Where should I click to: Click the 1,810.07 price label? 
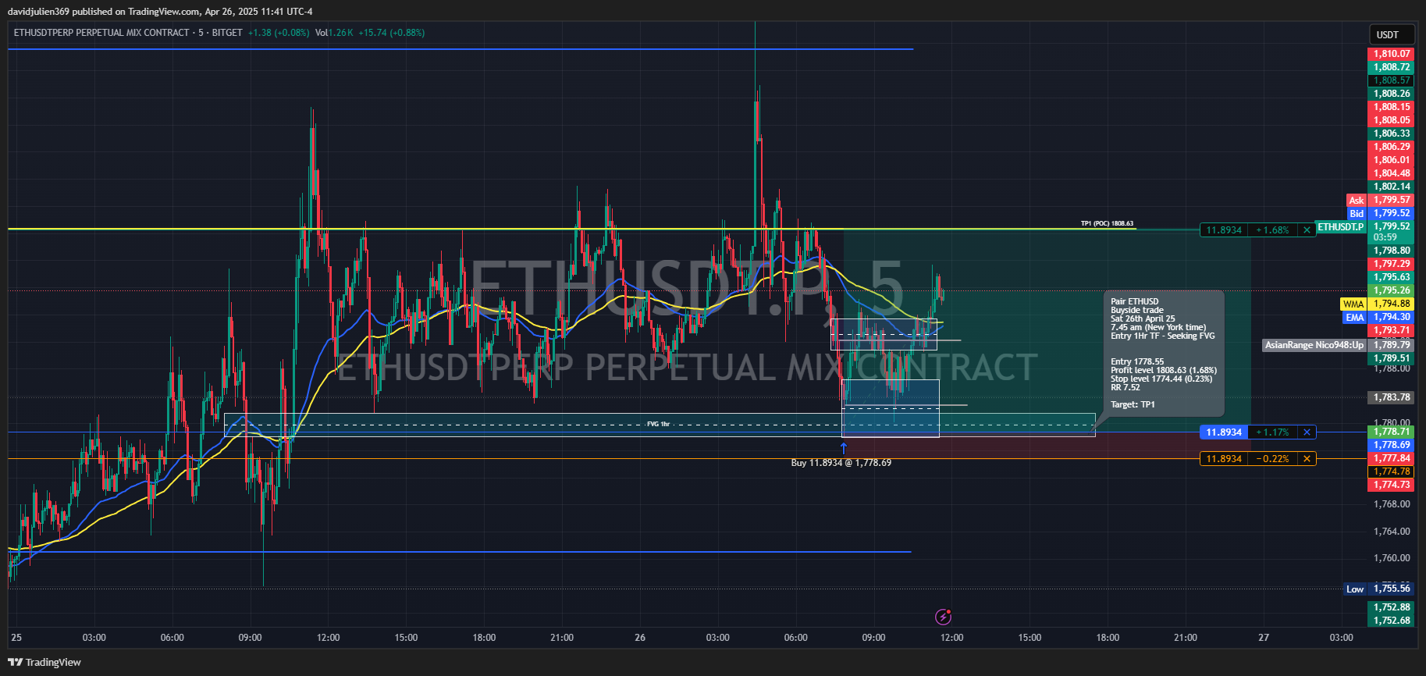[1391, 54]
